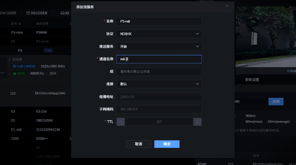Cancel with the 取消 button
296x165 pixels.
pyautogui.click(x=139, y=144)
